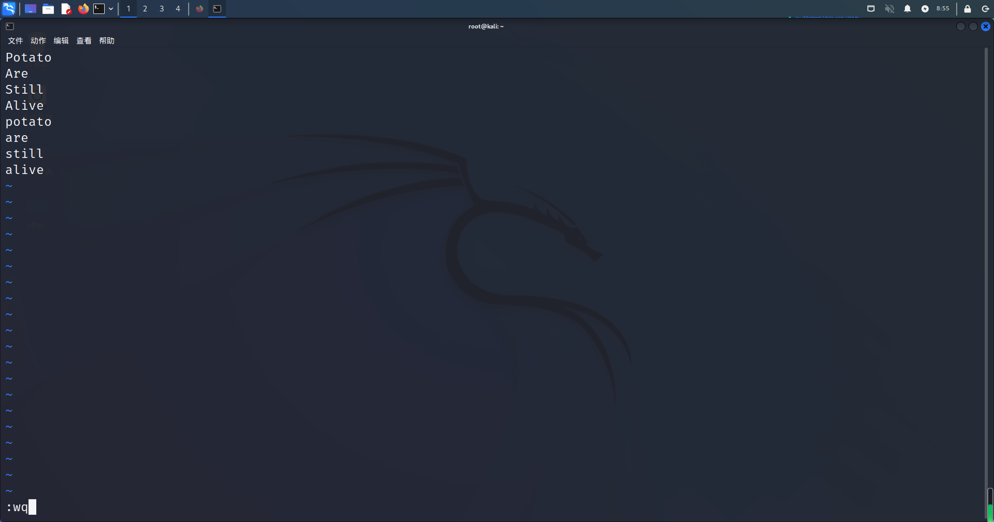Open the wired network connection indicator

click(x=871, y=9)
